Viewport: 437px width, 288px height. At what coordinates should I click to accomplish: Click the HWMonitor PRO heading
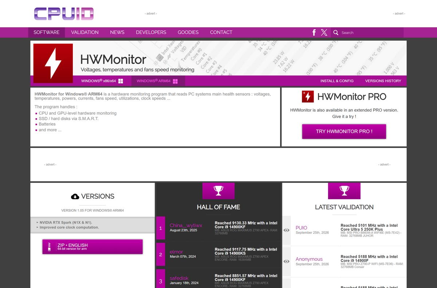point(352,97)
